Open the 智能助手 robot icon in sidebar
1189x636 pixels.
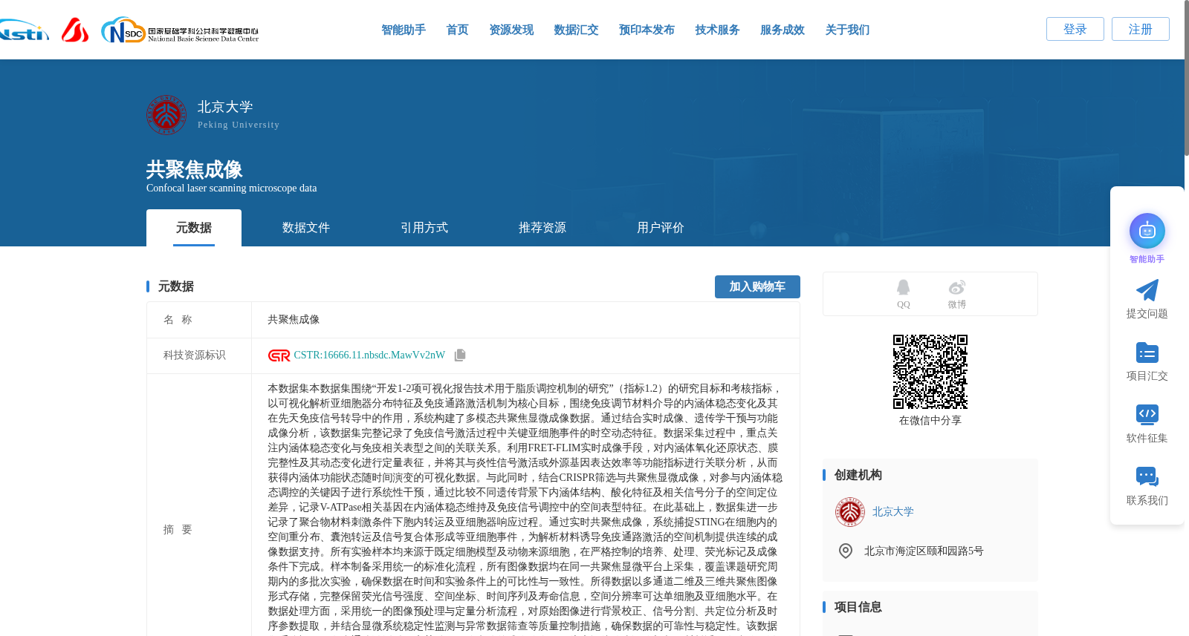[1147, 231]
